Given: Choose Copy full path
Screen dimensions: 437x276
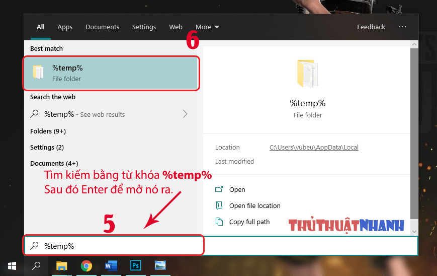Looking at the screenshot, I should (x=249, y=222).
